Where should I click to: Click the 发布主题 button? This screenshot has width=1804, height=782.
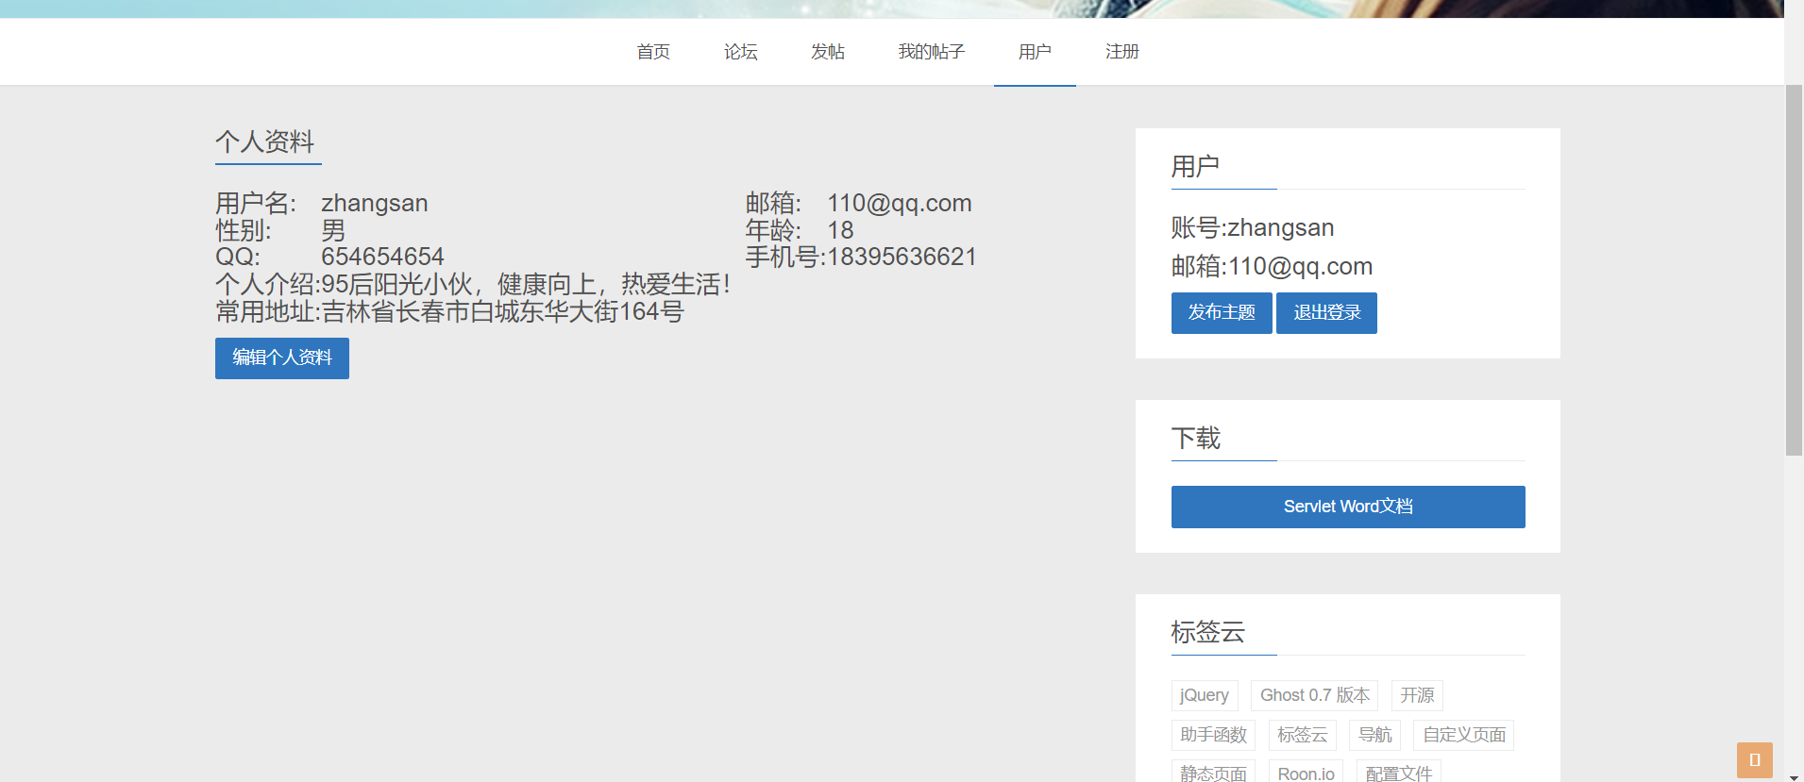(1222, 313)
